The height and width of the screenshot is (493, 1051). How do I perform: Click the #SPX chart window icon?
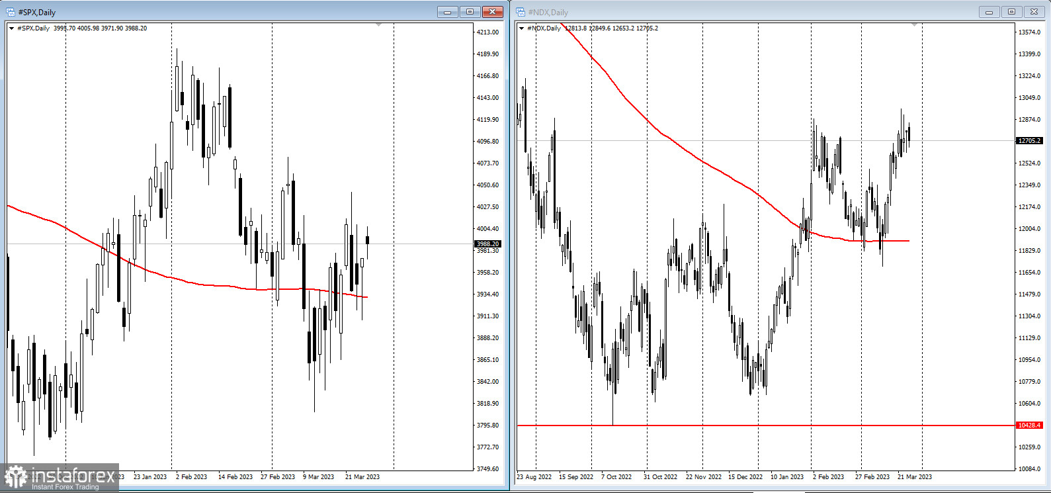pos(11,12)
